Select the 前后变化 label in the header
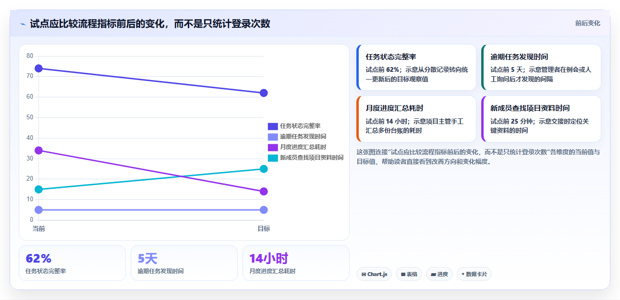Viewport: 620px width, 300px height. [x=587, y=23]
